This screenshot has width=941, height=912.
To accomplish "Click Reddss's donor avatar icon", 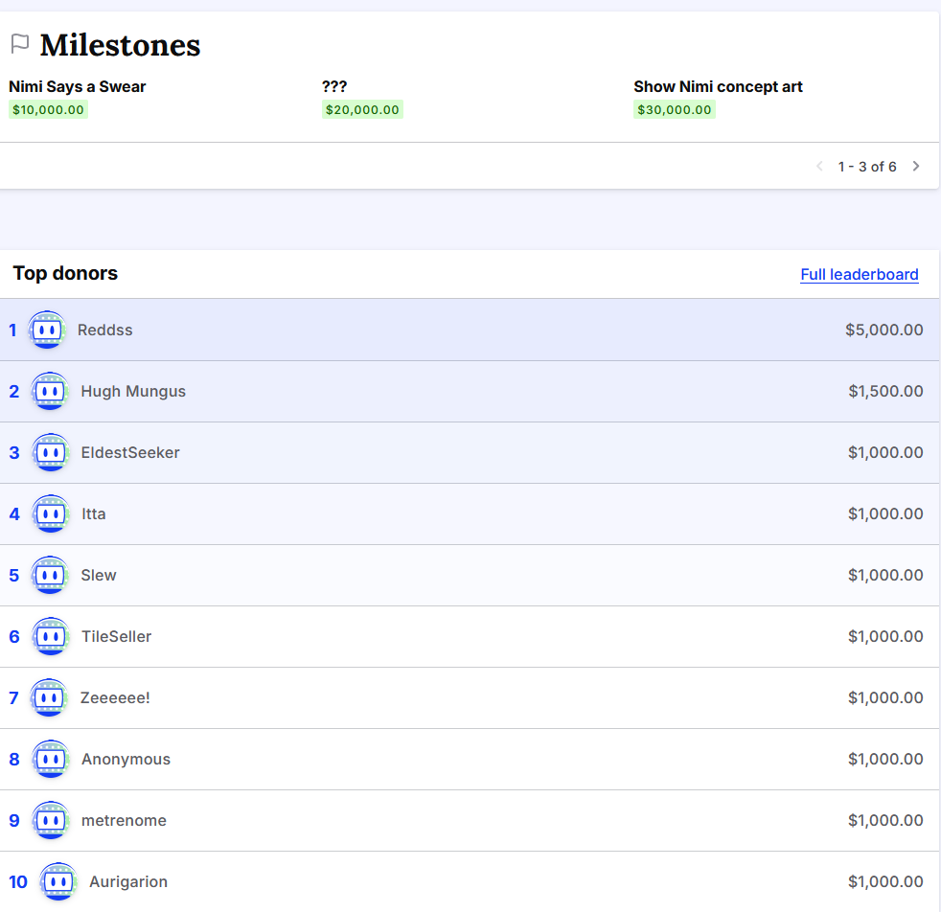I will [47, 331].
